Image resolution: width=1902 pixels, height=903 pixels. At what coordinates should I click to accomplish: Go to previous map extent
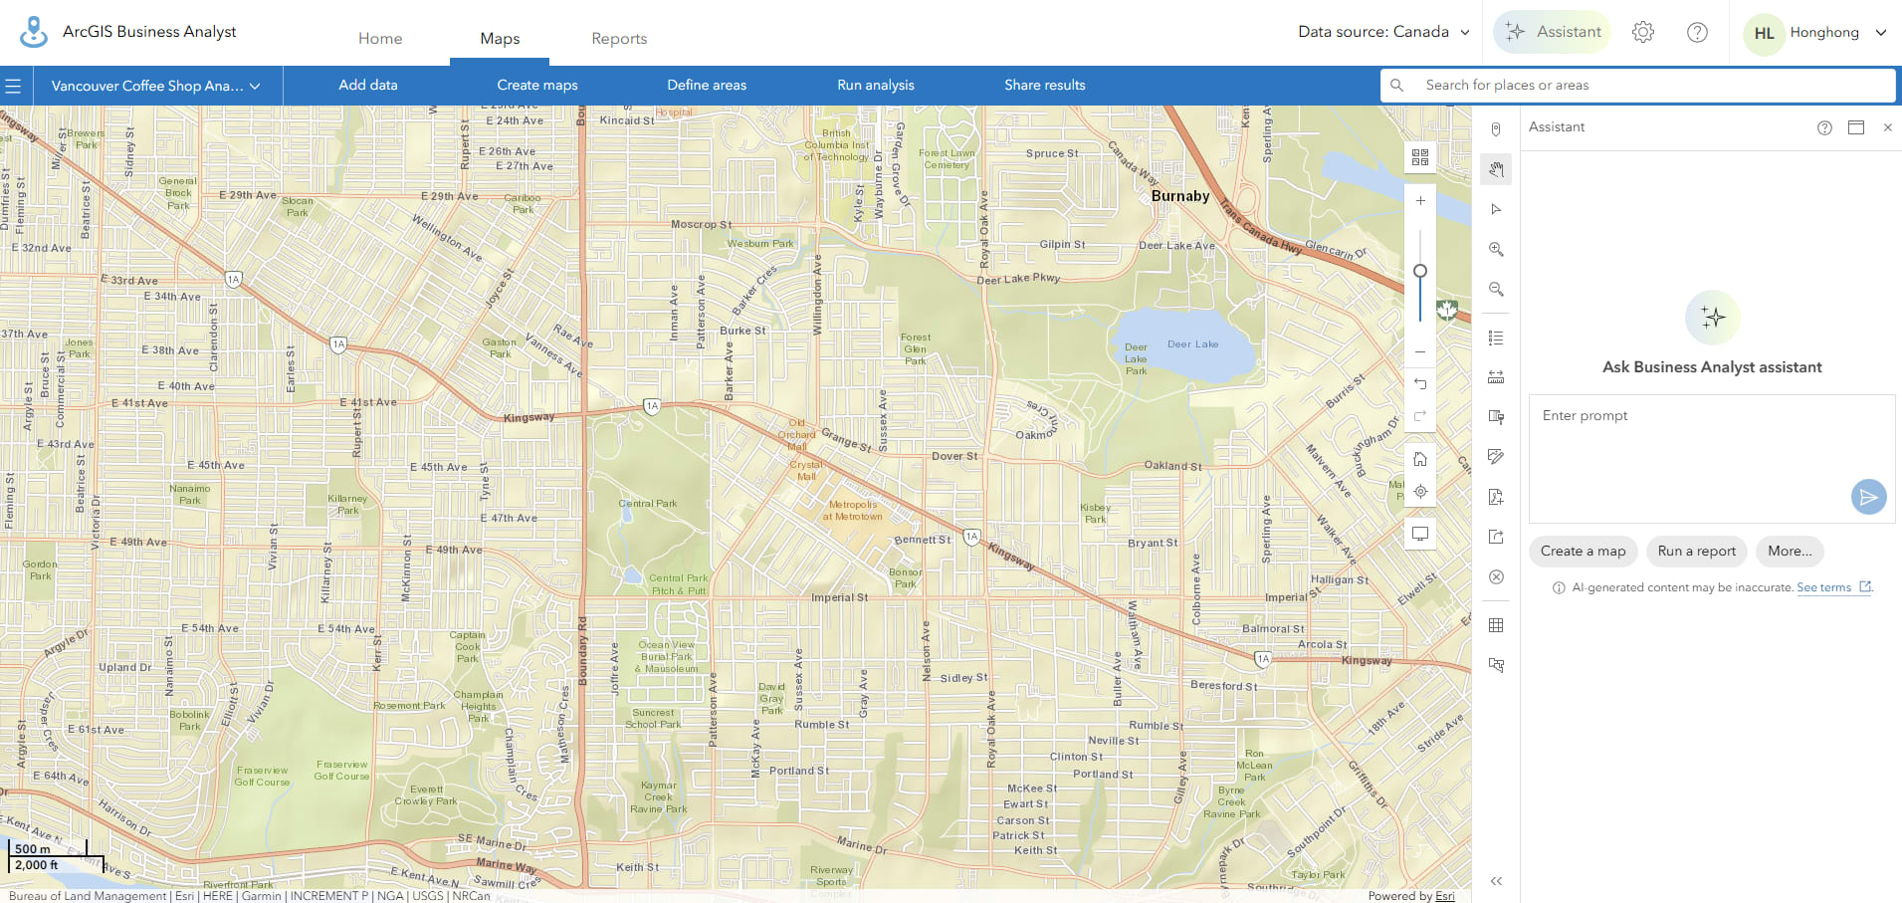point(1420,384)
